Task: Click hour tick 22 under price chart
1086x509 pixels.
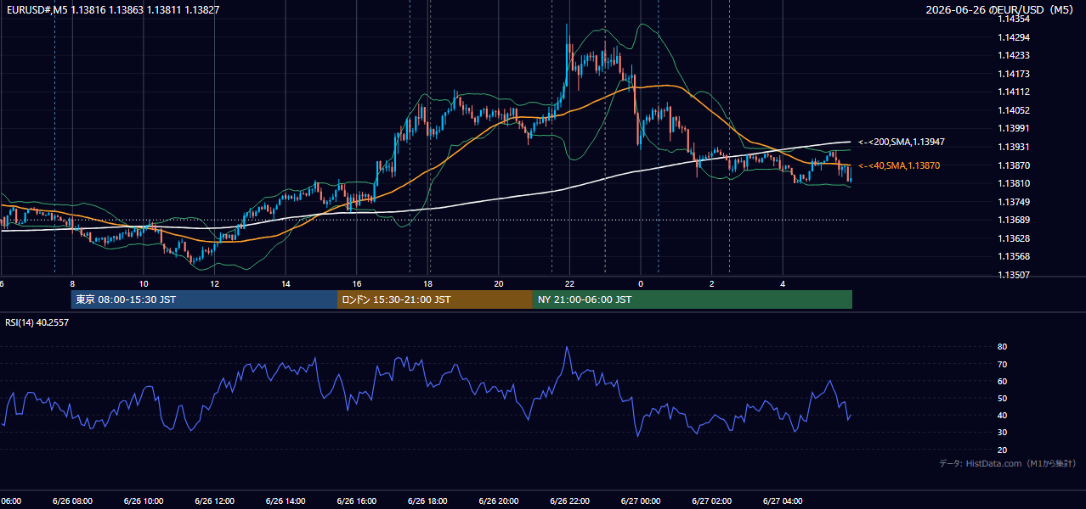Action: [x=569, y=283]
